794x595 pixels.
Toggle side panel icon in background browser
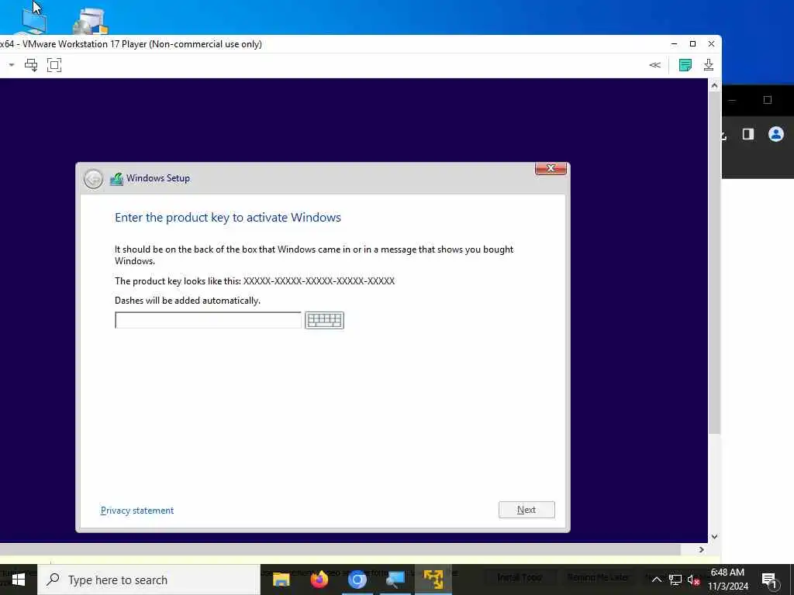(748, 134)
